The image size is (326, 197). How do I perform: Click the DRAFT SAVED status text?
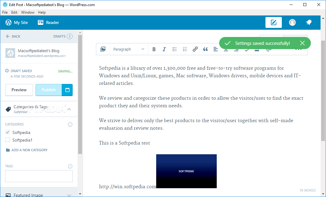[21, 71]
